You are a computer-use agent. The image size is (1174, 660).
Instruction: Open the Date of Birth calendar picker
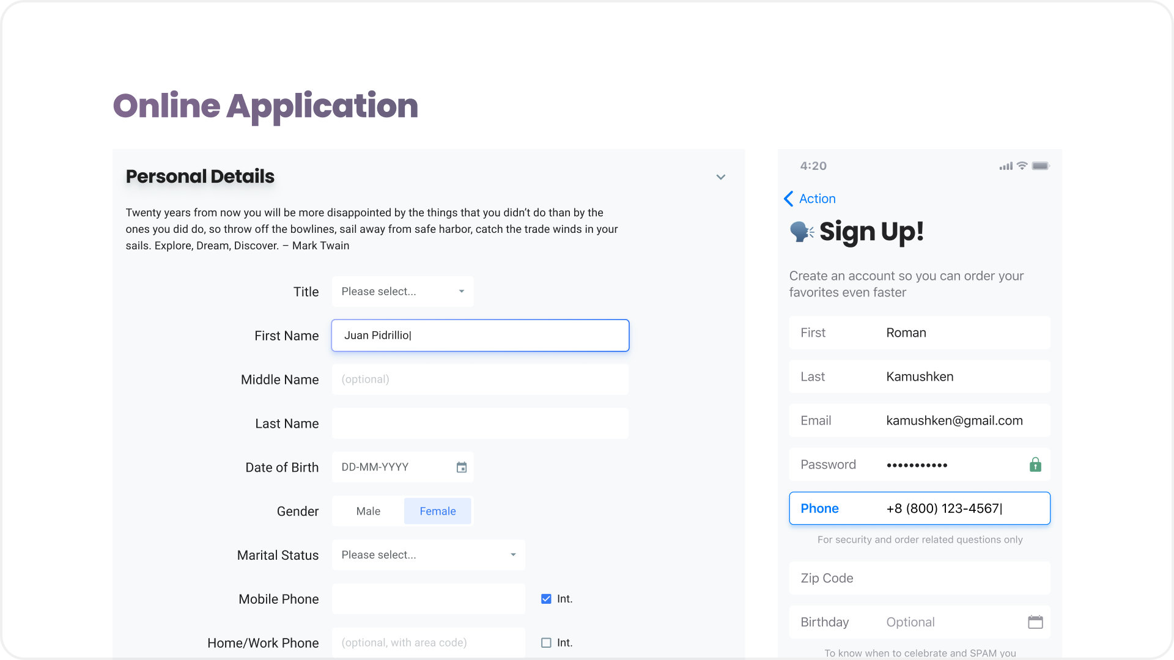(462, 467)
